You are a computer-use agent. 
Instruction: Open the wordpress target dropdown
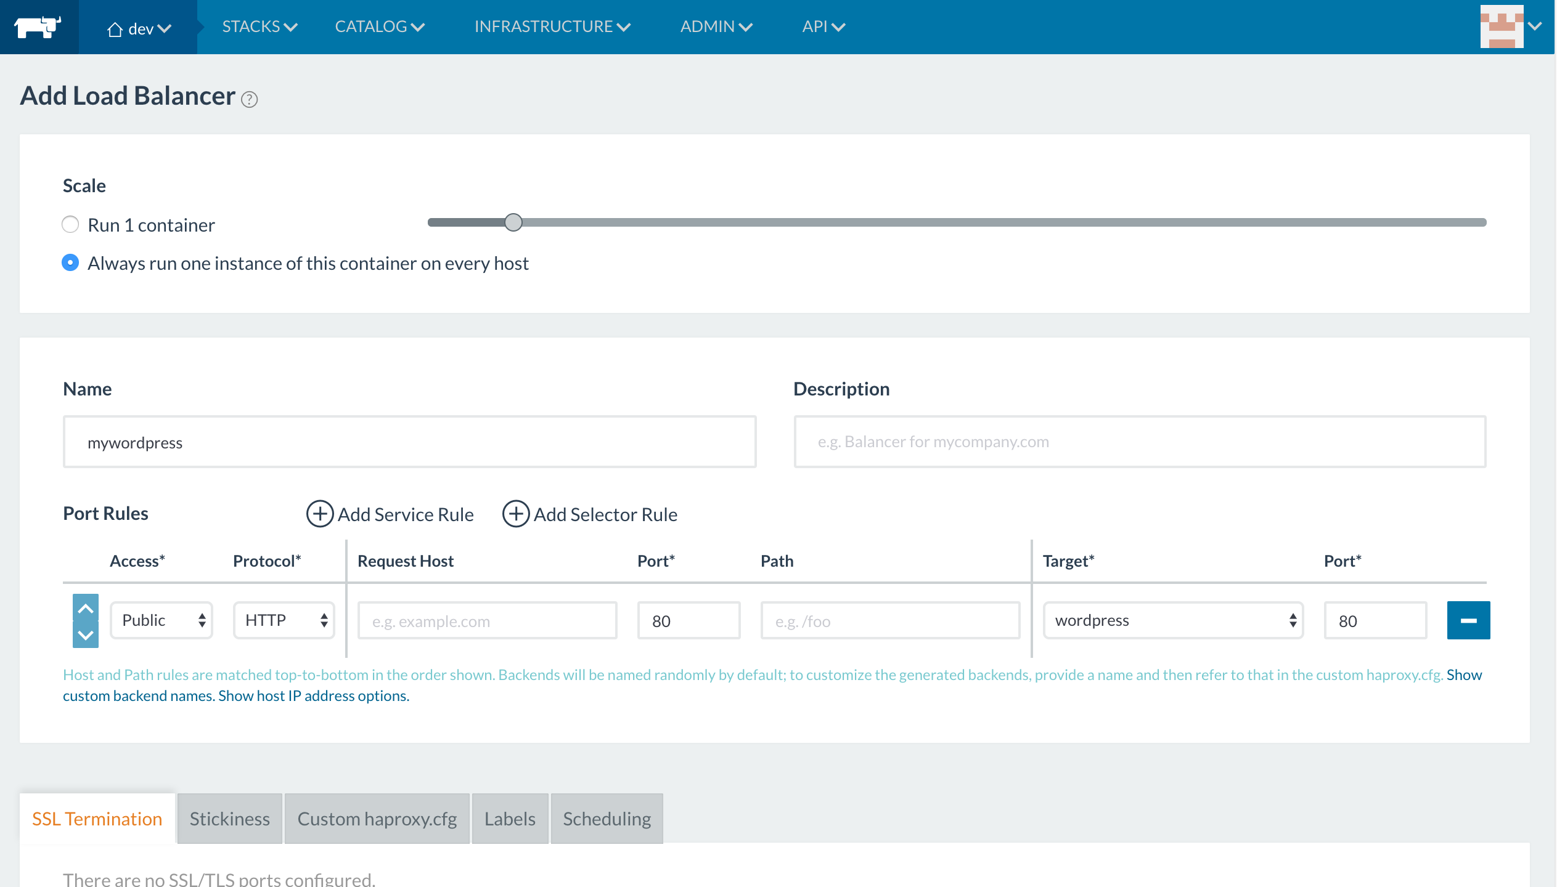(x=1173, y=620)
